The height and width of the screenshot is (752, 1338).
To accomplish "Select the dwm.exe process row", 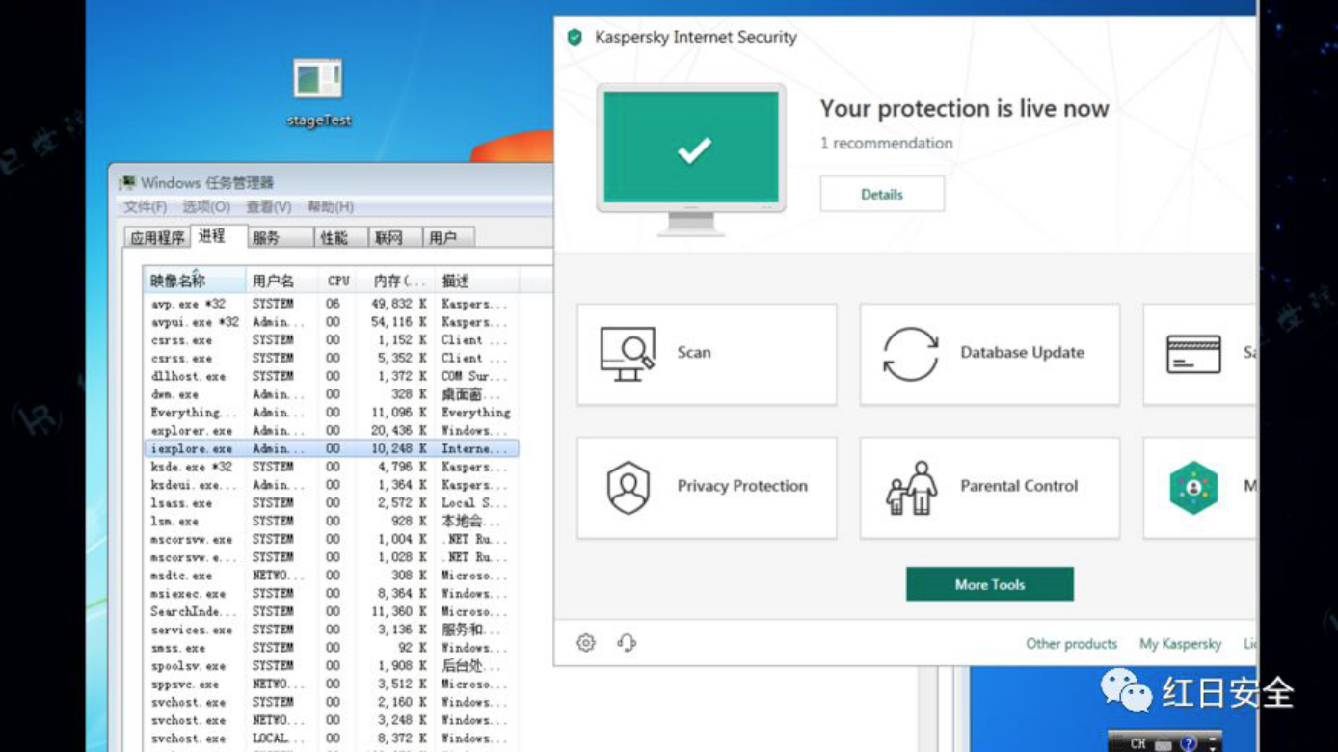I will coord(332,394).
